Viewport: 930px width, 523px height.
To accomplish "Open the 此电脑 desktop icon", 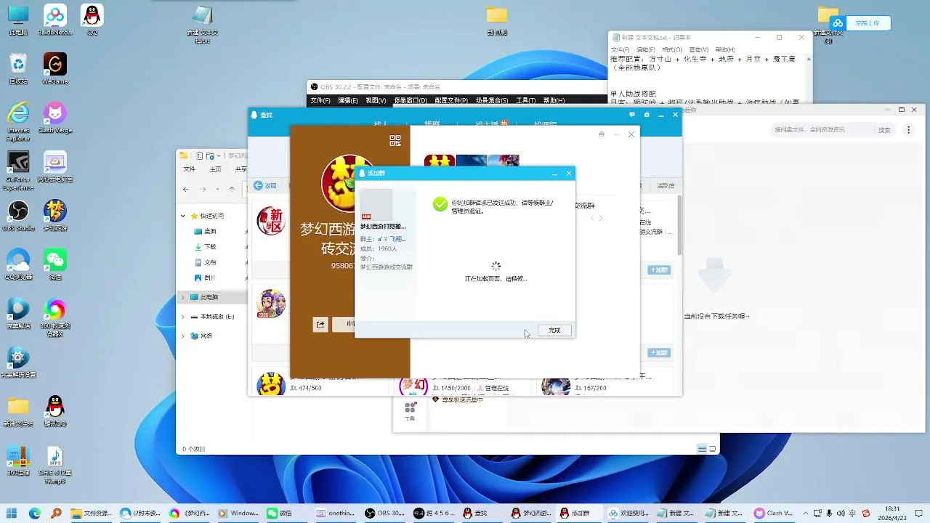I will [18, 20].
